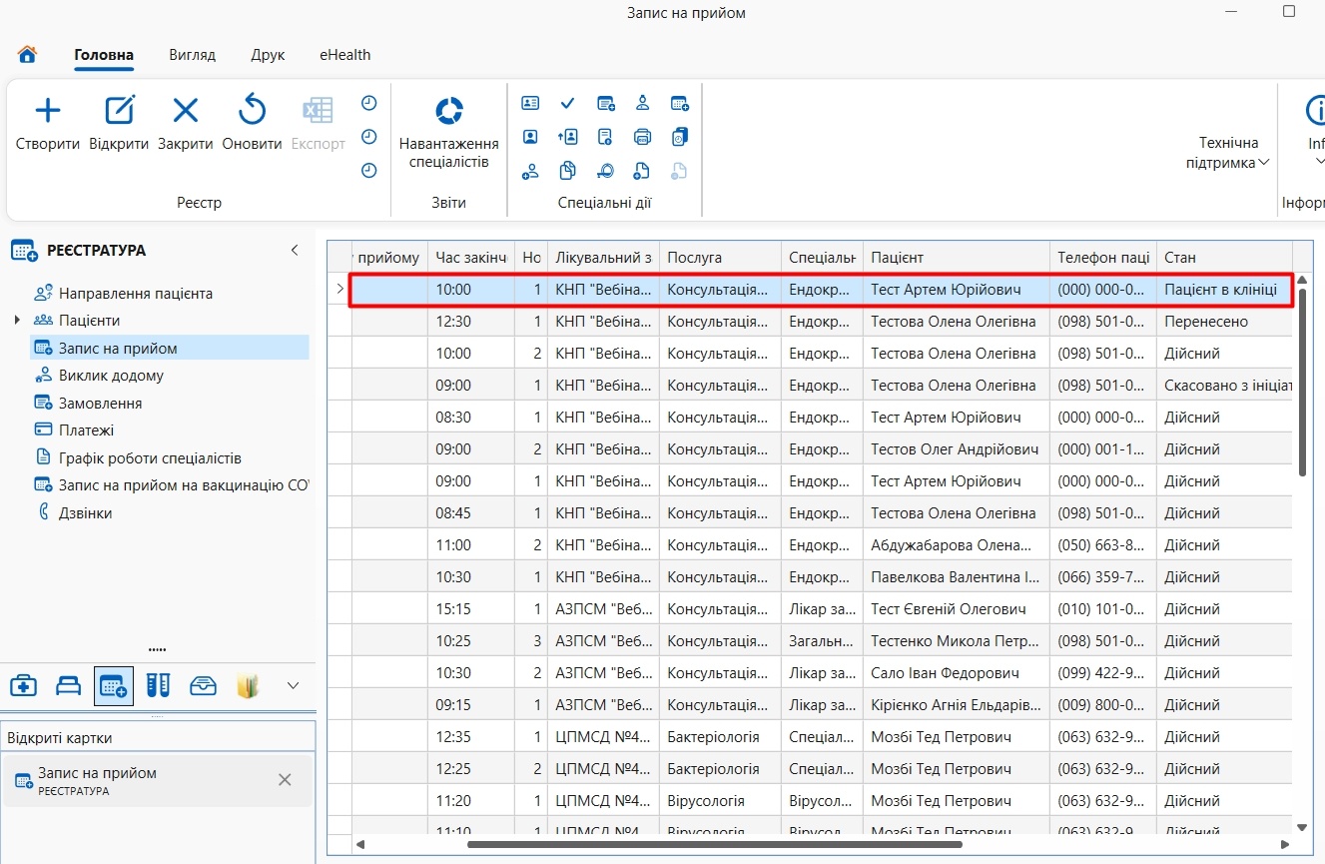Open the Навантаження спеціалістів report
Viewport: 1325px width, 864px height.
click(449, 132)
